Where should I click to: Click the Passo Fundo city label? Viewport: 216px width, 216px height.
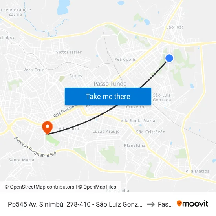[110, 84]
